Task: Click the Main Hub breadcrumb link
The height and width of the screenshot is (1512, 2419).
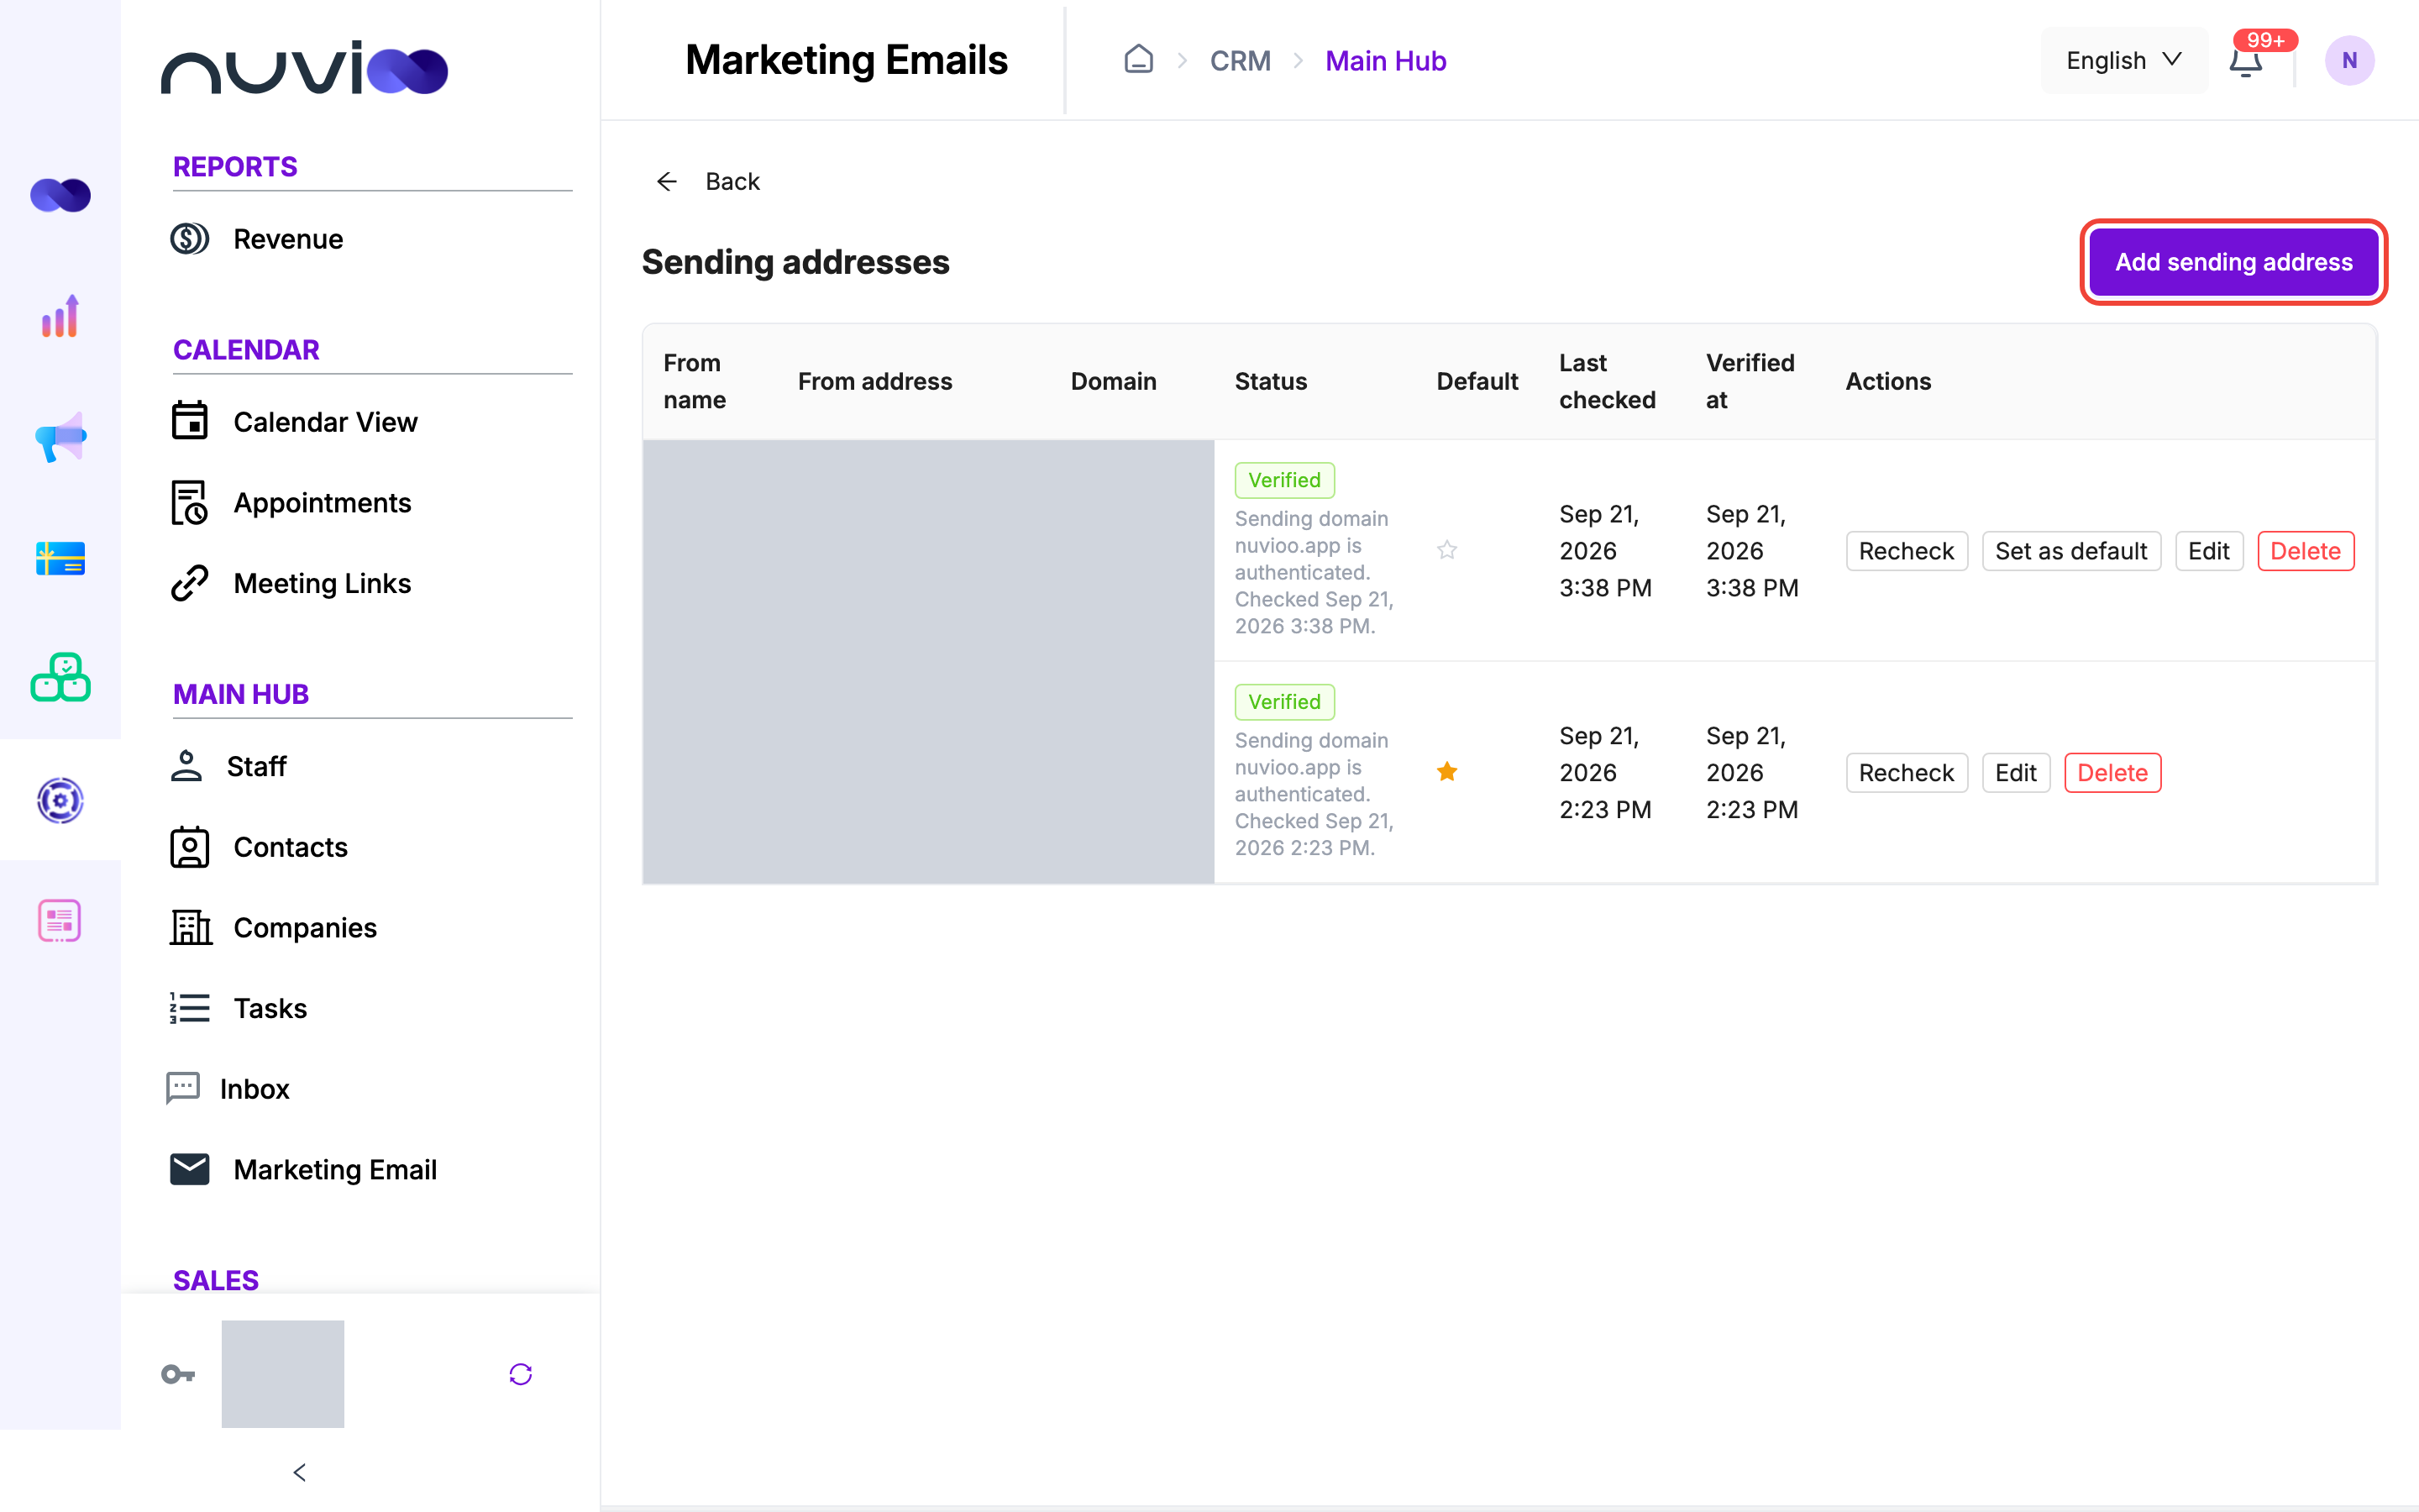Action: [1385, 60]
